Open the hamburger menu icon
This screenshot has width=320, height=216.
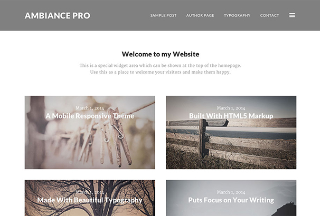coord(292,15)
